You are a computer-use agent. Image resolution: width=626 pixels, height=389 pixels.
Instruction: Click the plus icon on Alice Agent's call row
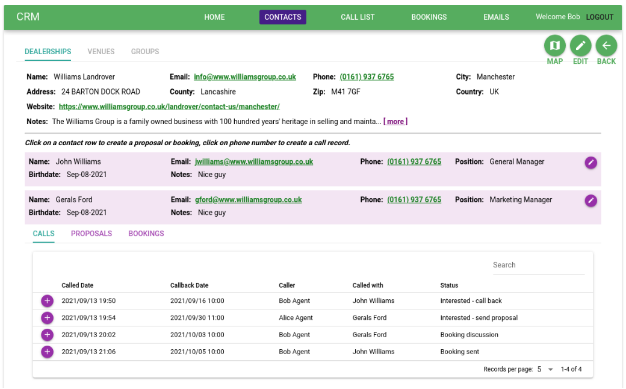47,317
